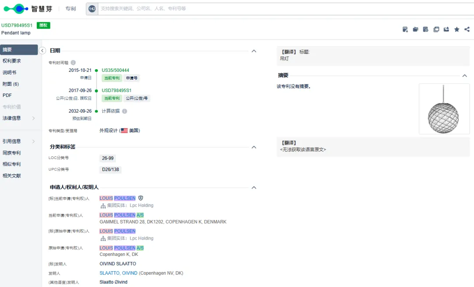474x287 pixels.
Task: Collapse the 申请人/权利人/发明人 section
Action: pos(254,188)
